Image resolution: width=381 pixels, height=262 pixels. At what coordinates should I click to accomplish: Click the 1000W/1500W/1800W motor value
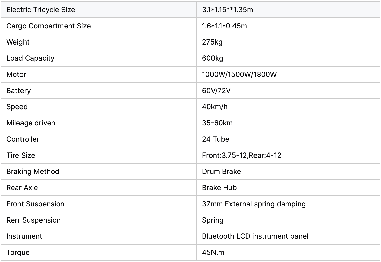239,74
